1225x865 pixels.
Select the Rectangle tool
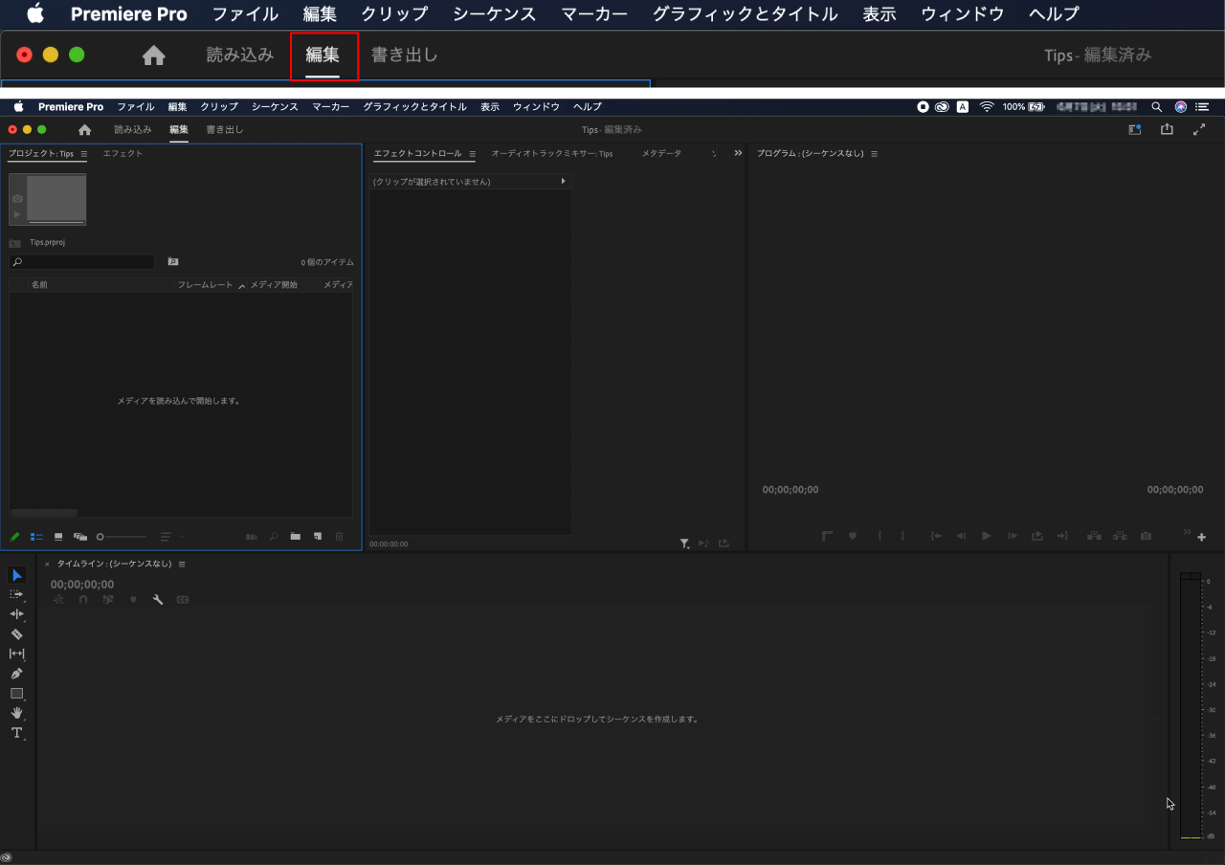17,694
